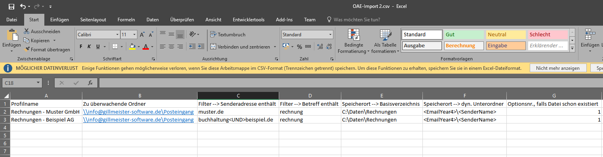Open number format Standard dropdown
The image size is (603, 157).
(x=330, y=35)
